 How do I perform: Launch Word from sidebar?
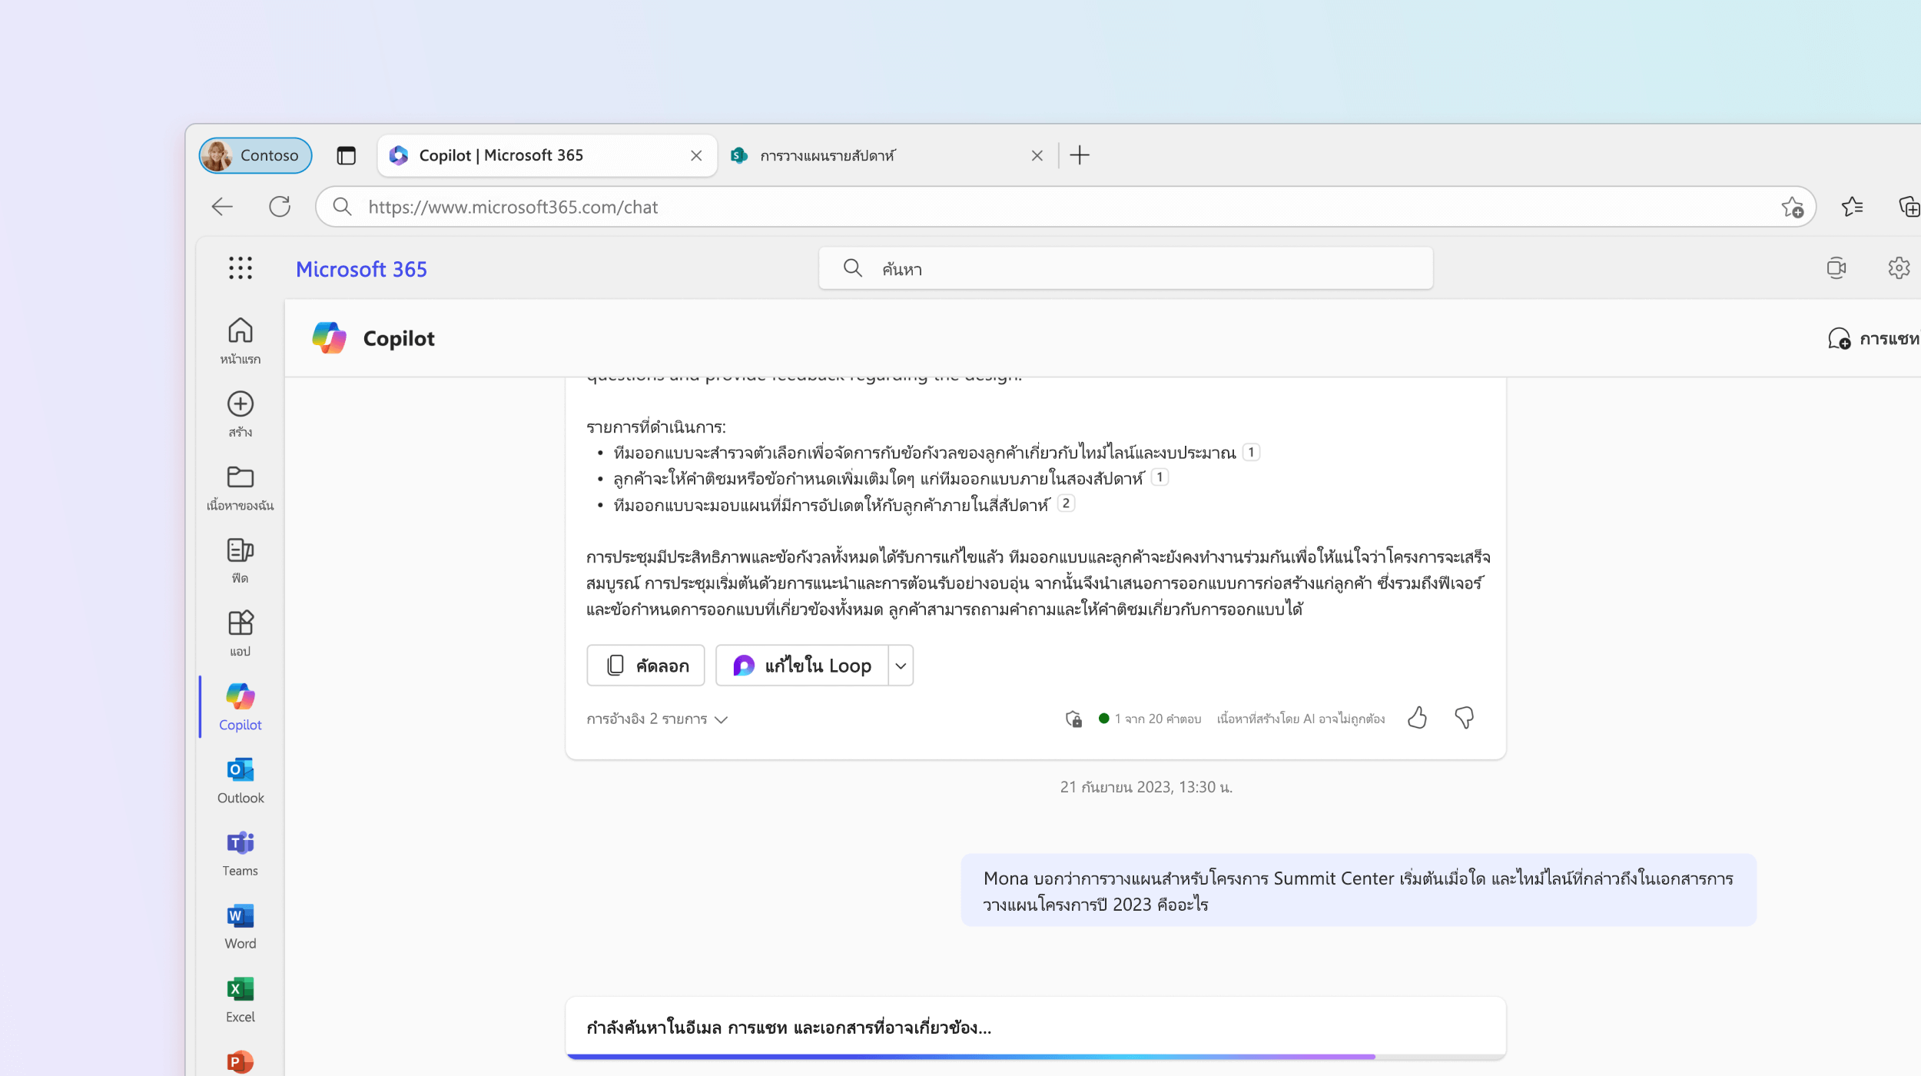[x=240, y=926]
